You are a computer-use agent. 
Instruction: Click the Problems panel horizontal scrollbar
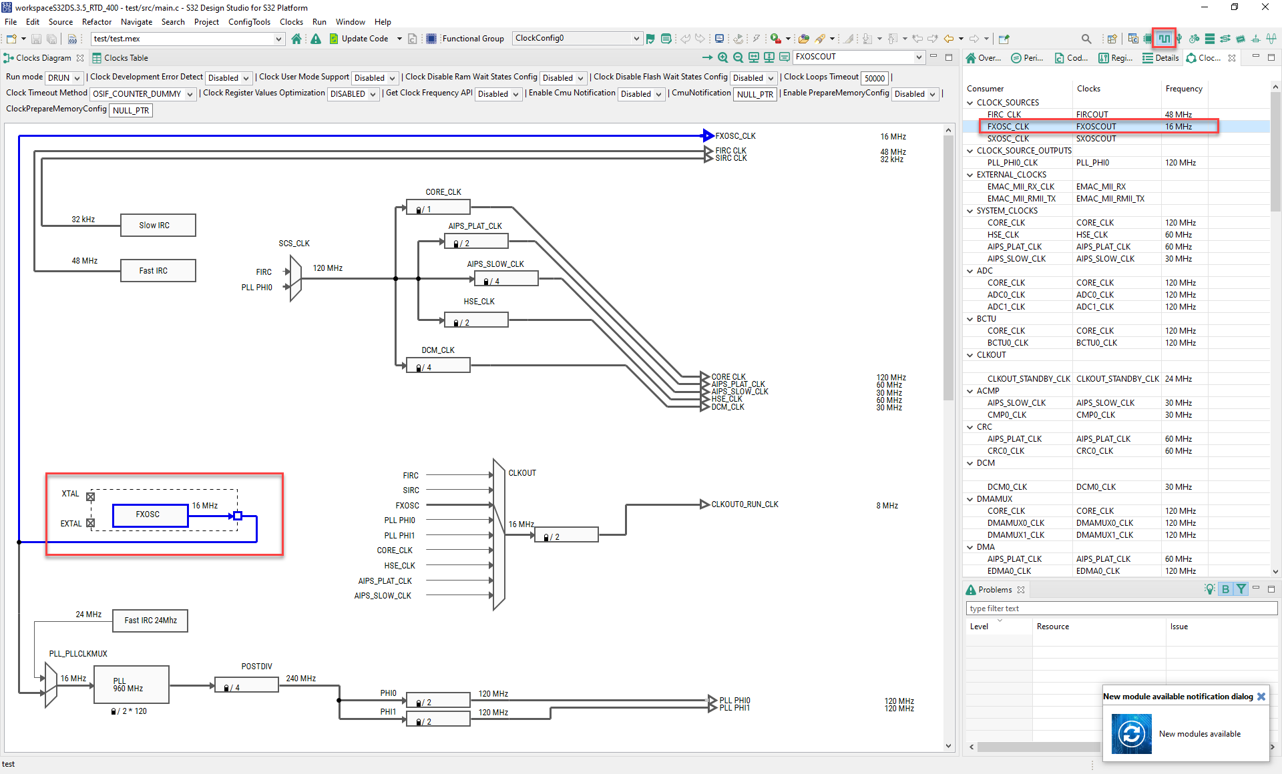pos(1038,747)
